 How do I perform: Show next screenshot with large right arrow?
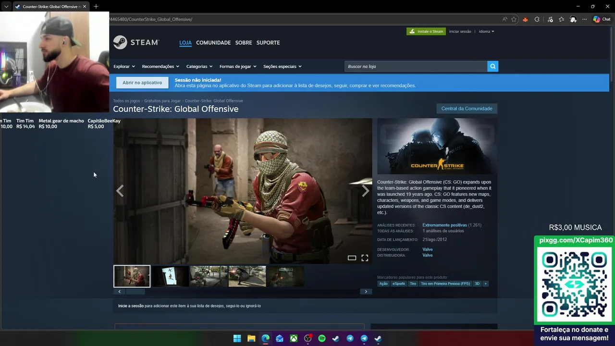click(366, 191)
